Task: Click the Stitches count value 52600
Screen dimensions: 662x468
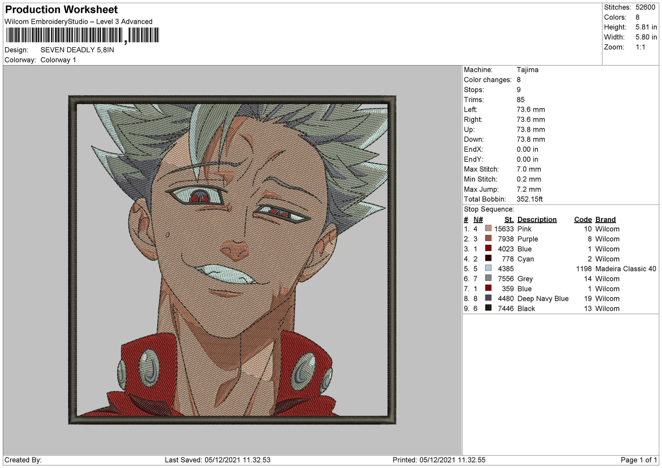Action: [646, 7]
